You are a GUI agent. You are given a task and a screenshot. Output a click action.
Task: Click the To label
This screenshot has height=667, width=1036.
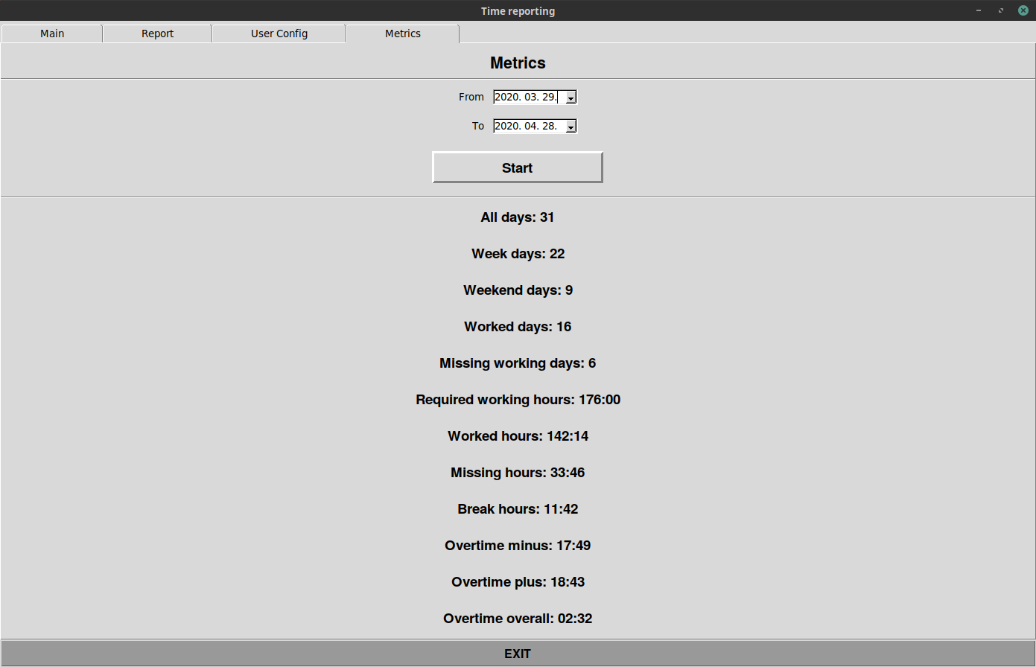coord(478,126)
